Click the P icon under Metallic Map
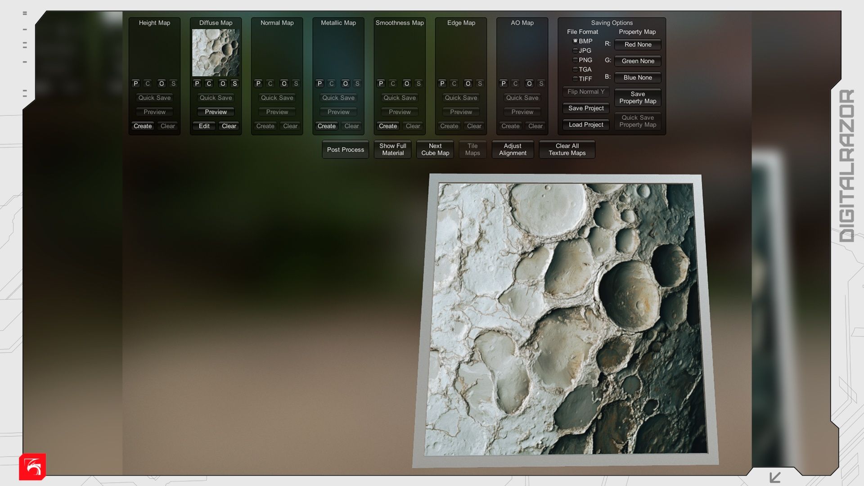 [319, 84]
